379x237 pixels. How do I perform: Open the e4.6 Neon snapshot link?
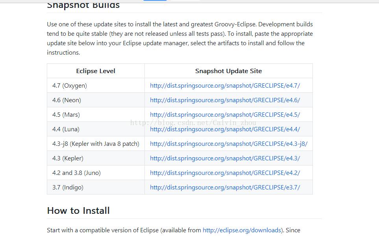[x=225, y=100]
